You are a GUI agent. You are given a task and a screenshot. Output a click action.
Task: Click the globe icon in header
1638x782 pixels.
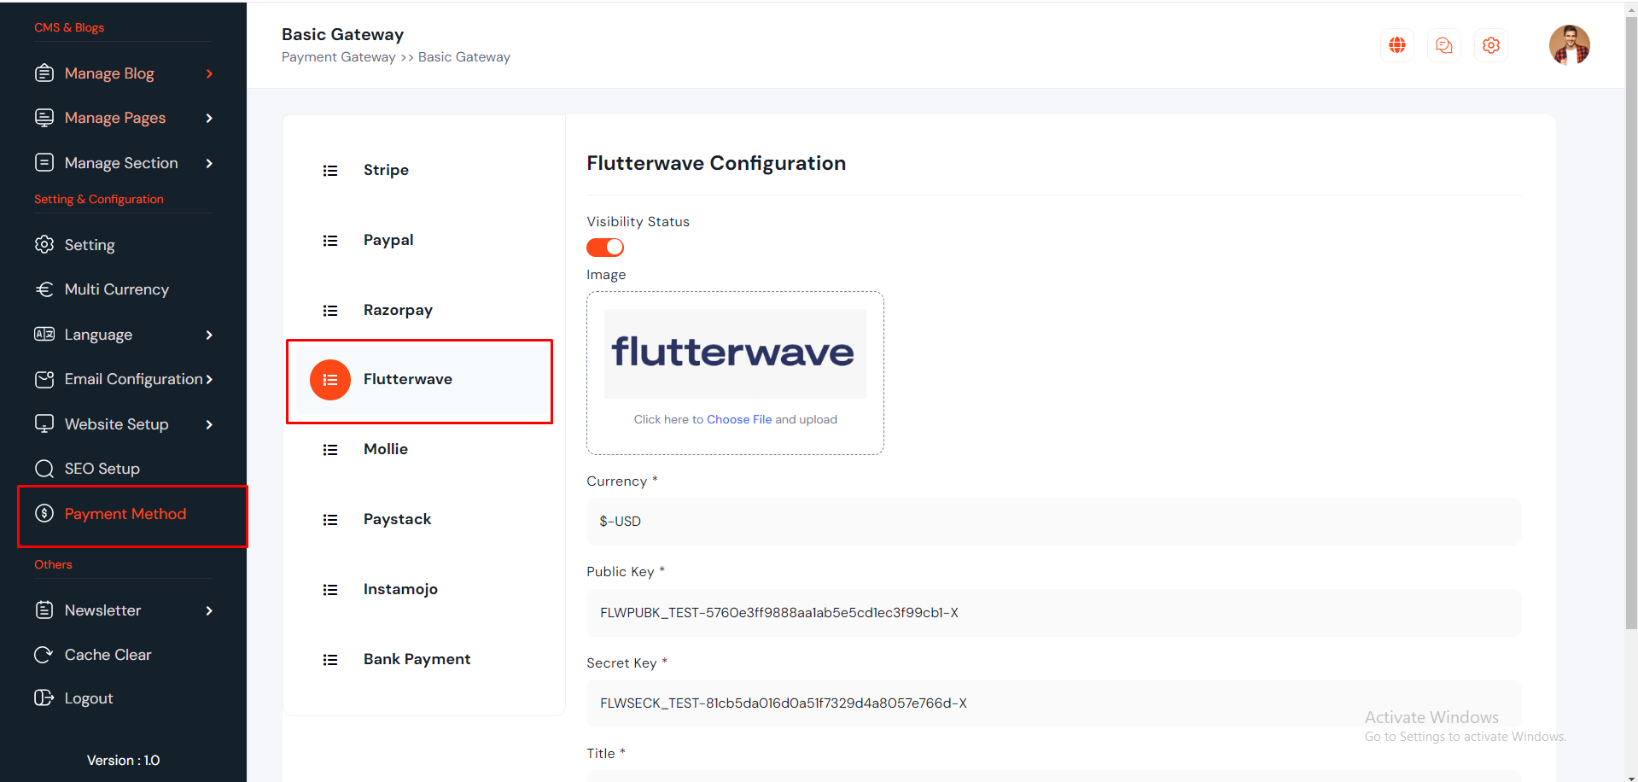tap(1396, 45)
